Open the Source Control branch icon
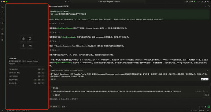211x112 pixels. (2, 18)
